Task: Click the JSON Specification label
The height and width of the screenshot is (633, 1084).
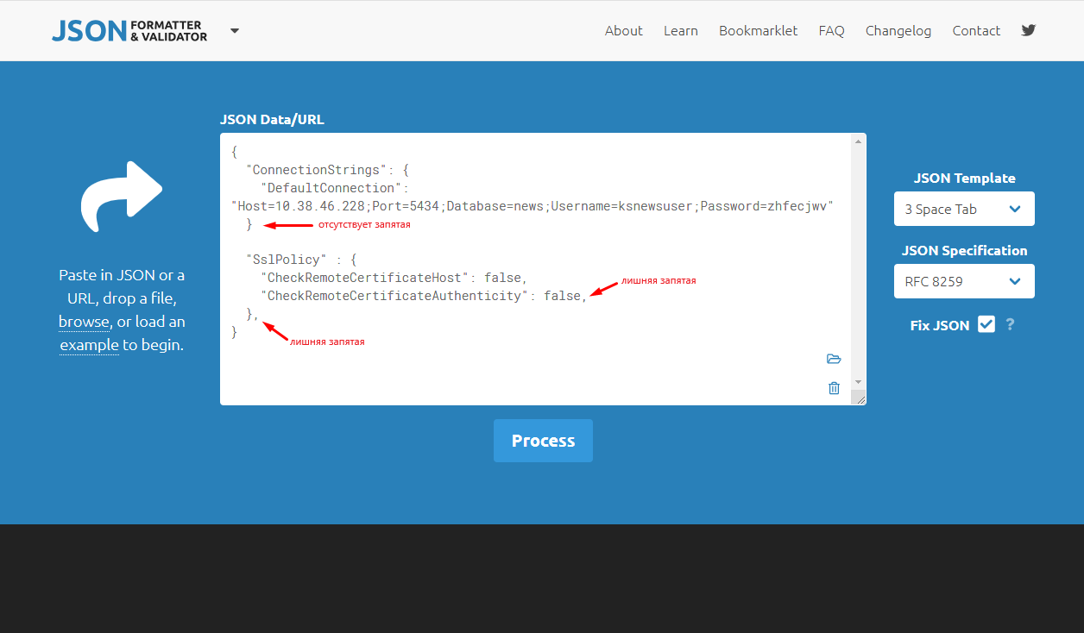Action: tap(964, 251)
